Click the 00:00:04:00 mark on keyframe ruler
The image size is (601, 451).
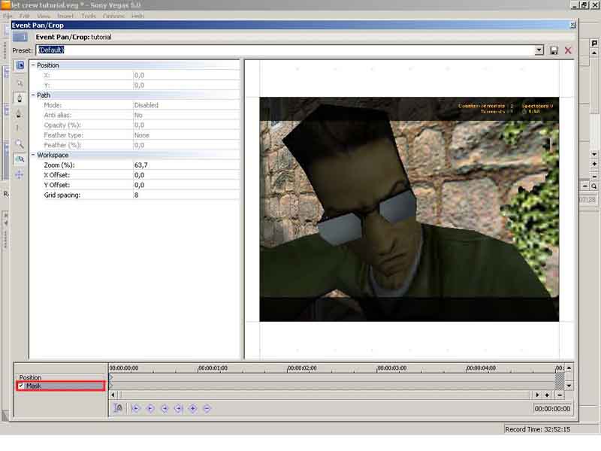[481, 368]
